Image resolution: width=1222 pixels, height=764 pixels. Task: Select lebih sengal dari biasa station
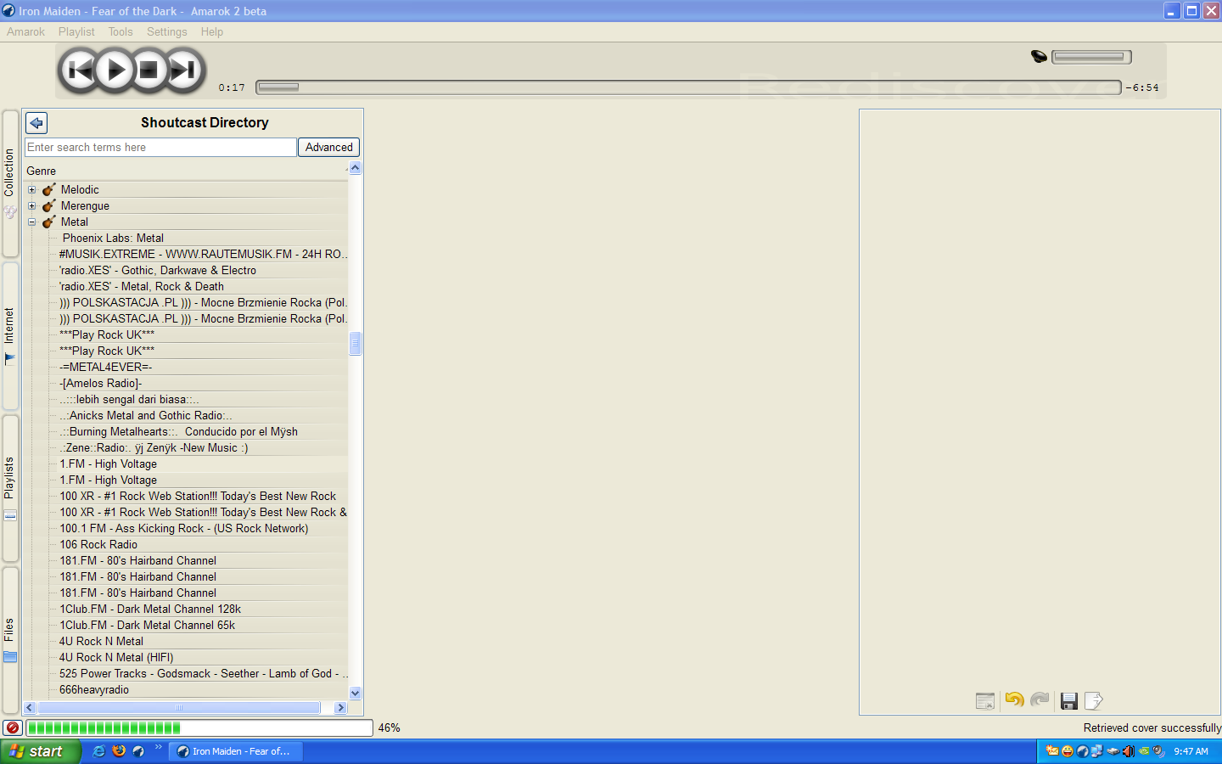coord(130,399)
